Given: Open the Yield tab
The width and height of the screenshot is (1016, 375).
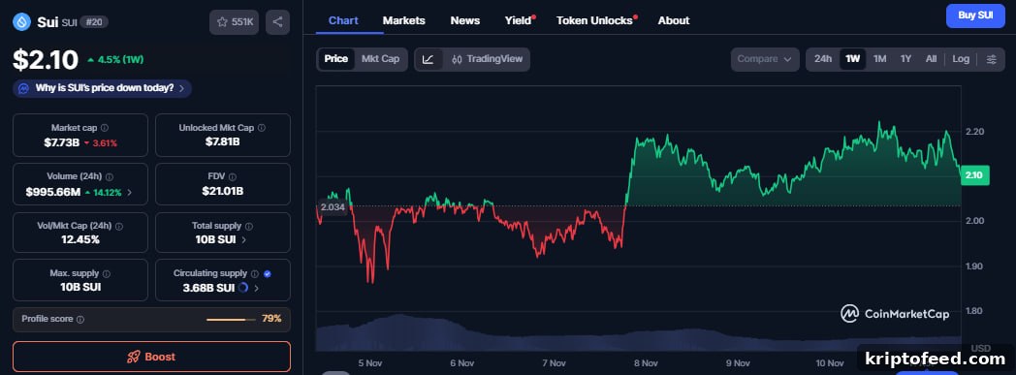Looking at the screenshot, I should click(520, 20).
